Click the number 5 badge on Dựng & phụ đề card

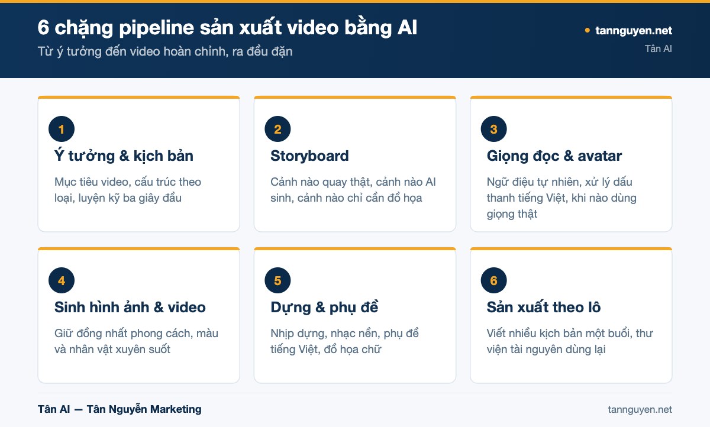click(x=277, y=280)
